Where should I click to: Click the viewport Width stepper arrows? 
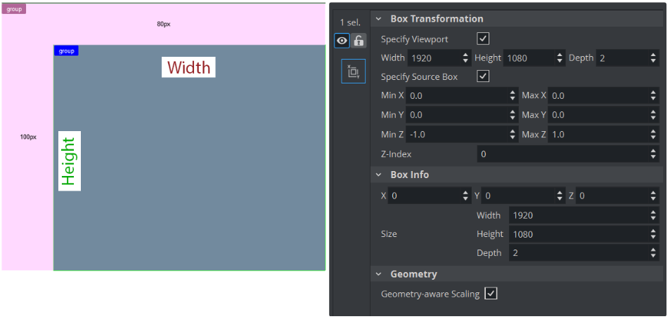(465, 58)
